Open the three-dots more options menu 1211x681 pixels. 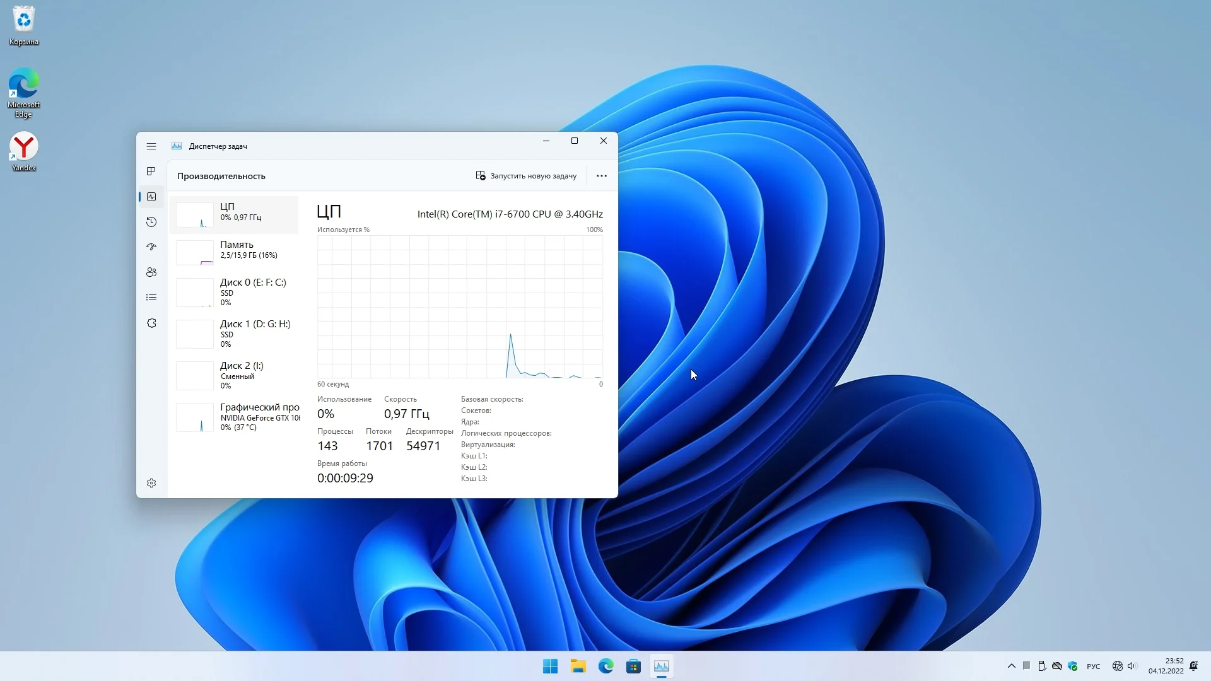point(601,176)
